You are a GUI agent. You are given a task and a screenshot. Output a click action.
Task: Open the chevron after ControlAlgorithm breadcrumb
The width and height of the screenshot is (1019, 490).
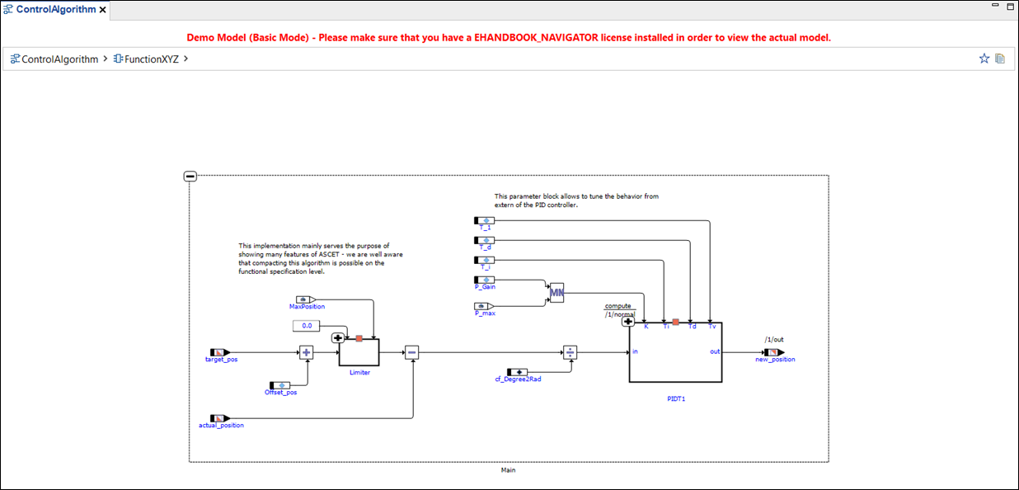point(105,59)
